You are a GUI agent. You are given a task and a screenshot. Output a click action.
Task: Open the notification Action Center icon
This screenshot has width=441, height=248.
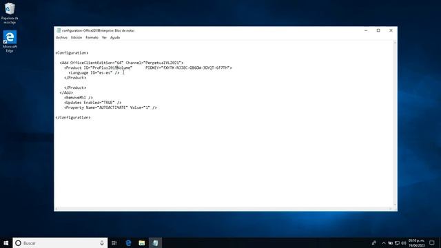[432, 243]
